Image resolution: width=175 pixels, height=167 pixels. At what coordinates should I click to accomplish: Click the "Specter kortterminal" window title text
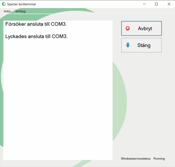click(21, 4)
